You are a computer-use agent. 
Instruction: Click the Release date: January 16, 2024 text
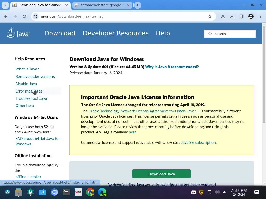point(96,73)
